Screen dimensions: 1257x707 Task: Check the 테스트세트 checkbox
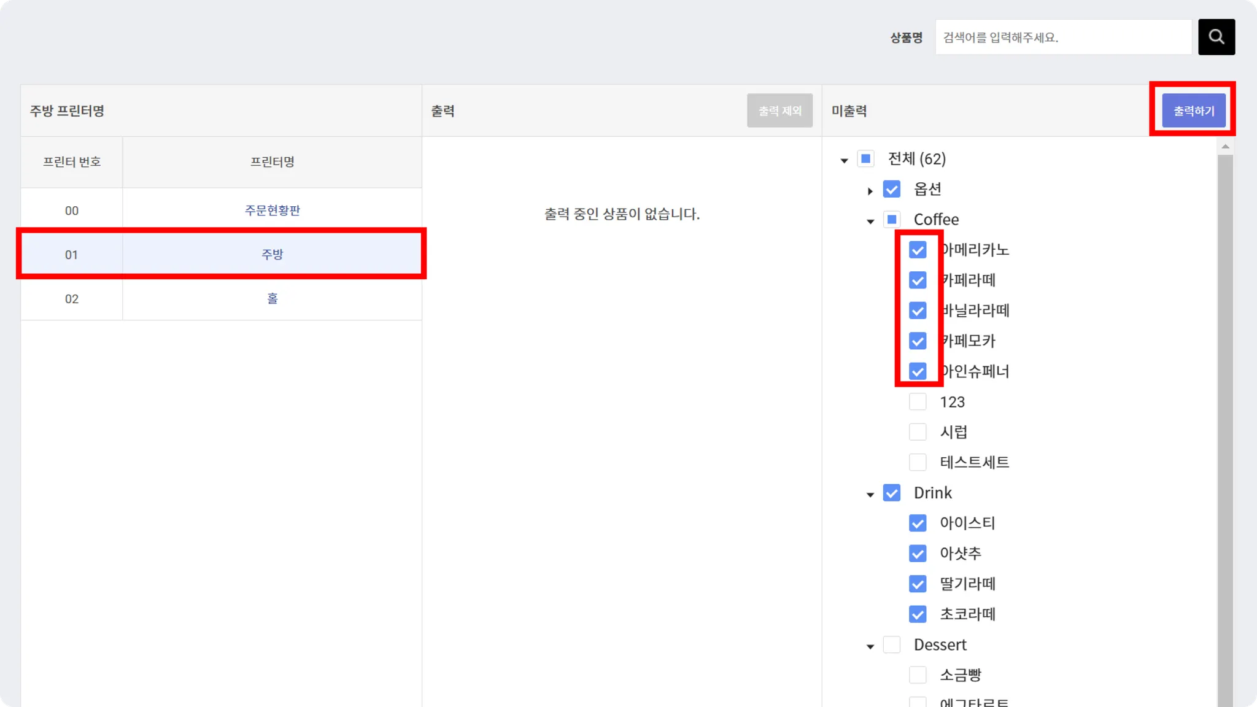pos(918,462)
